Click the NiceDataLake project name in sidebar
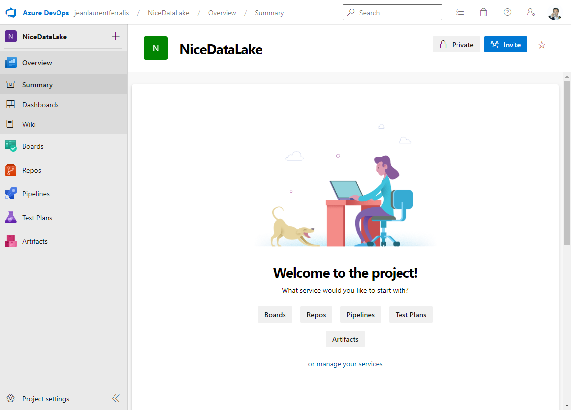This screenshot has width=571, height=410. click(45, 36)
